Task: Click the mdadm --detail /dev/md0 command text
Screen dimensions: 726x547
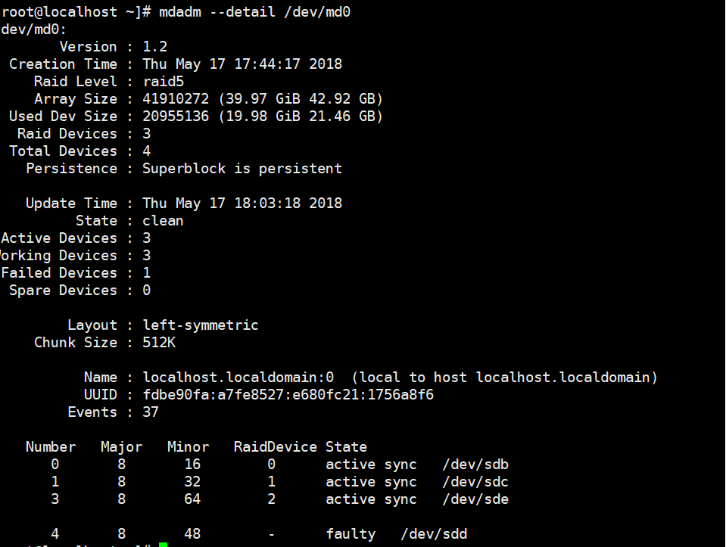Action: coord(254,11)
